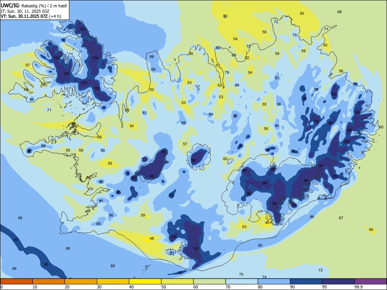Click the 'IT: Sun. 30. 11. 2025 03Z' line
Image resolution: width=387 pixels, height=290 pixels.
(x=25, y=11)
